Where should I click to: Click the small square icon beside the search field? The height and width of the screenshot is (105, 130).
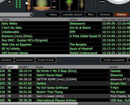point(32,14)
